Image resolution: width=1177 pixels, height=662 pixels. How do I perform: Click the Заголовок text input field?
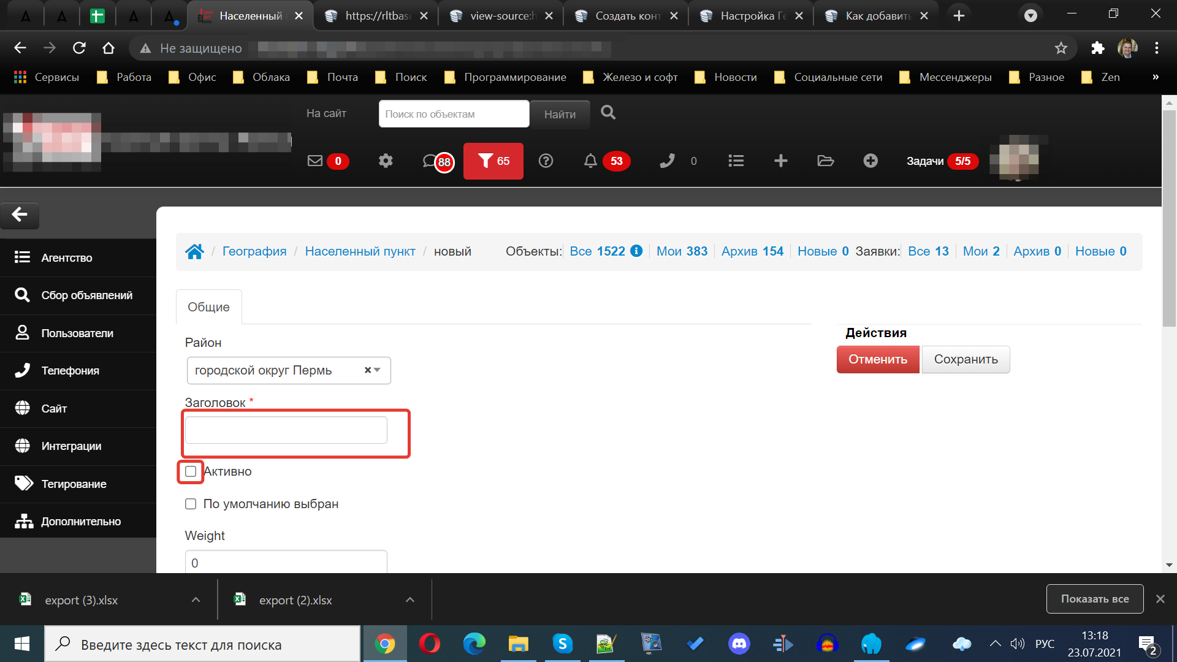point(286,430)
